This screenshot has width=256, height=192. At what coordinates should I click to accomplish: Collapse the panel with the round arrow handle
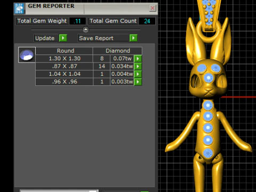86,29
